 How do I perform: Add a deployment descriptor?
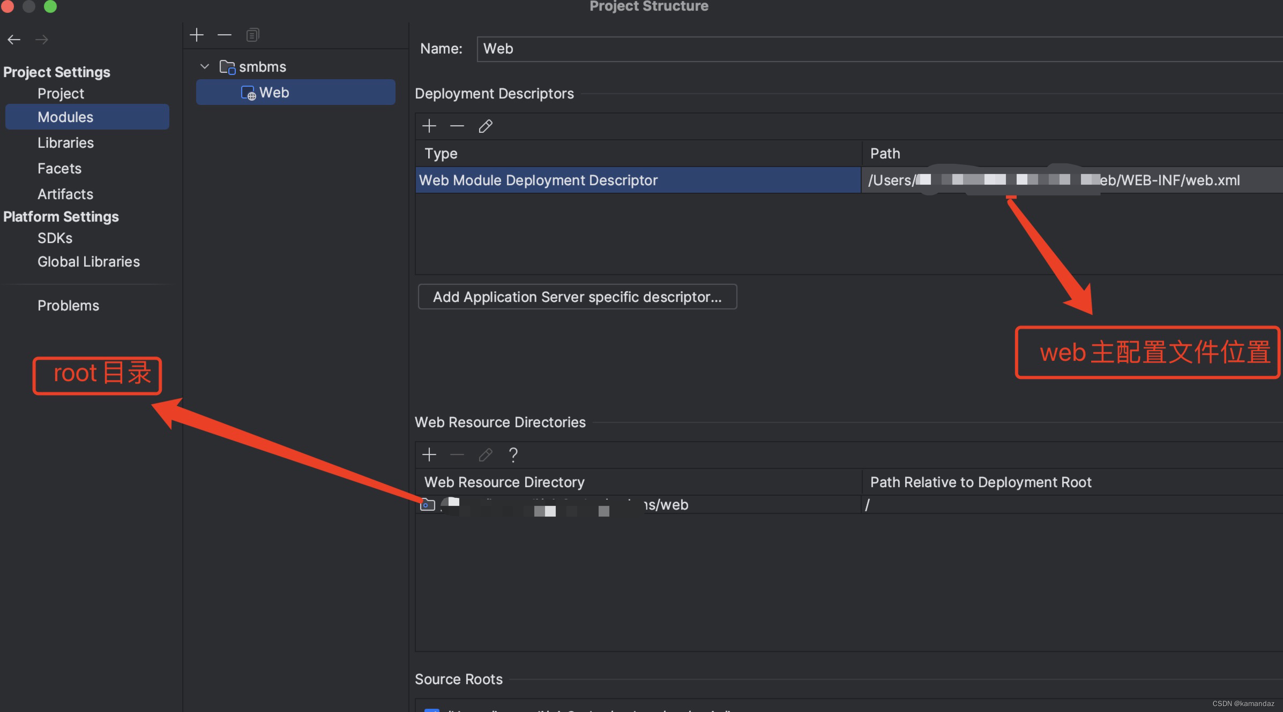coord(429,126)
